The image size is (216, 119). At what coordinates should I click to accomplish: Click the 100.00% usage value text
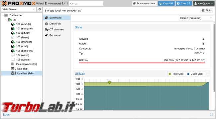[184, 60]
